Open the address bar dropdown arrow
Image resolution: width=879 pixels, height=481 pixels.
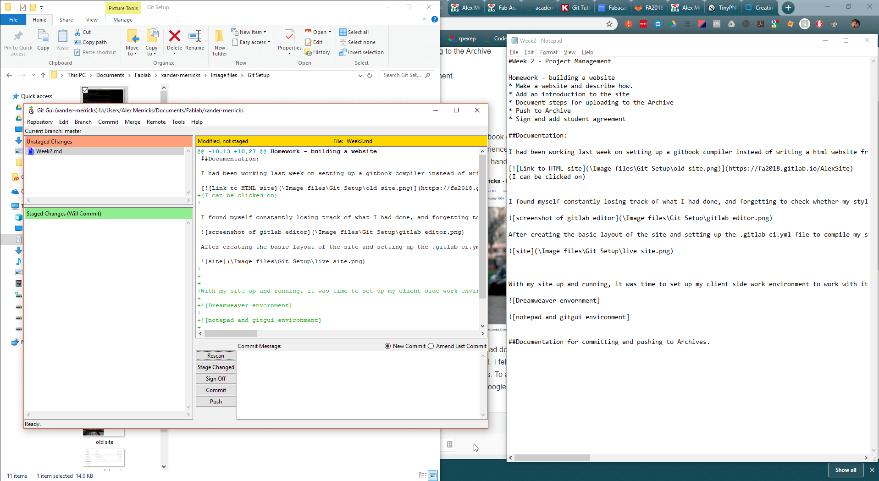360,75
